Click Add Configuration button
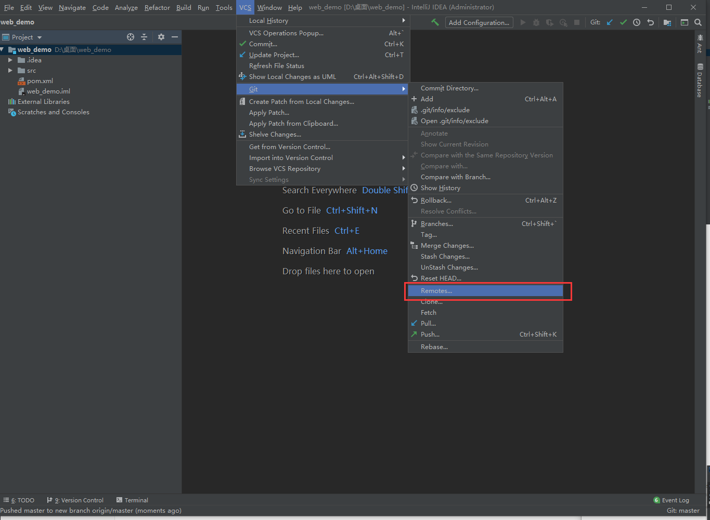The width and height of the screenshot is (710, 520). (x=479, y=22)
